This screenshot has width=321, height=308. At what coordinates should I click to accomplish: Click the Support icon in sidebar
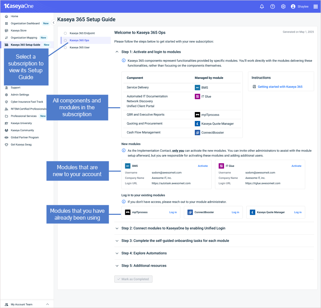(x=7, y=87)
